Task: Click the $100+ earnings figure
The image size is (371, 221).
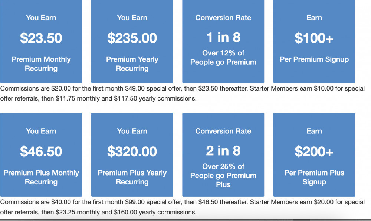Action: pyautogui.click(x=314, y=38)
